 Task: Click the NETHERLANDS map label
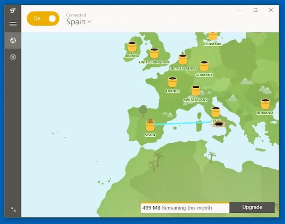point(183,69)
